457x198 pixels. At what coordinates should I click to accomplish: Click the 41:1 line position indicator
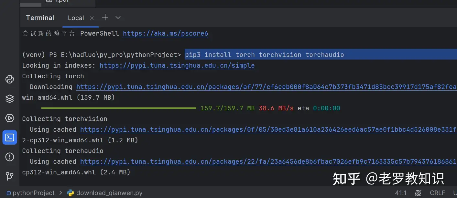tap(401, 192)
